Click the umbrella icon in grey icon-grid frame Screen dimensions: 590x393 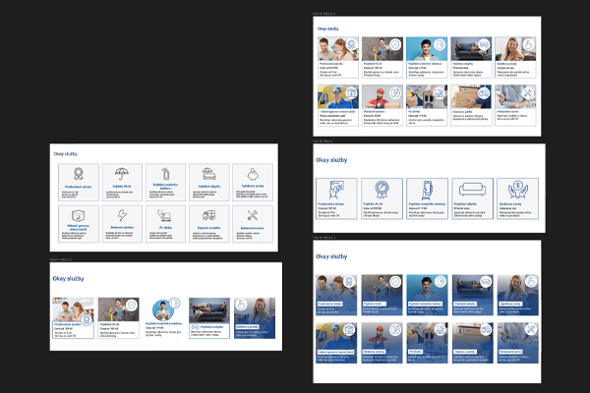[x=122, y=174]
